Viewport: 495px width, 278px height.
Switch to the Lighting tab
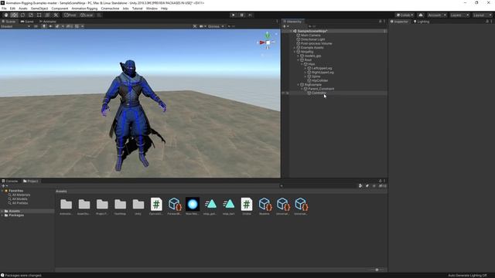(422, 22)
